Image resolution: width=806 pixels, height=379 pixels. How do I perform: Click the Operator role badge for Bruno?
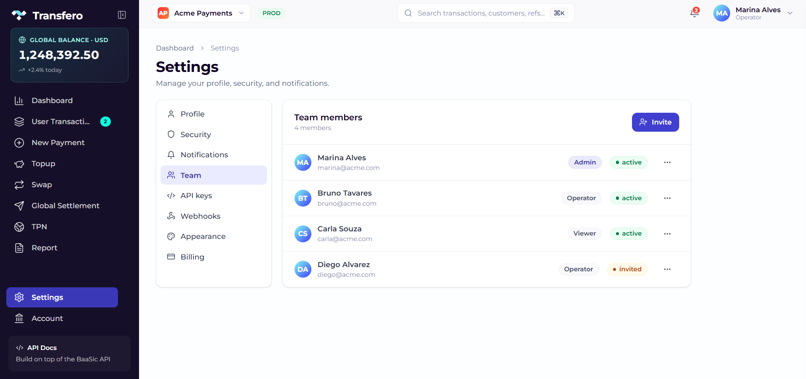tap(581, 198)
